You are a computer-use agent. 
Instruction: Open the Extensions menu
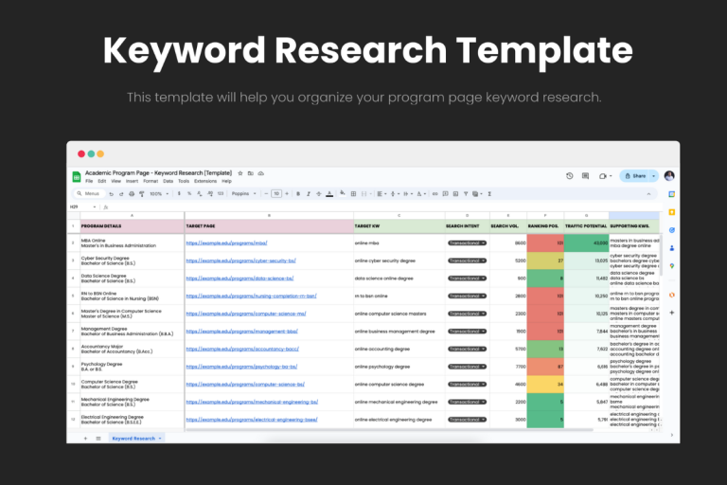[x=204, y=182]
